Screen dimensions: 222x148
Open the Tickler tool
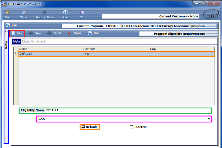point(24,14)
